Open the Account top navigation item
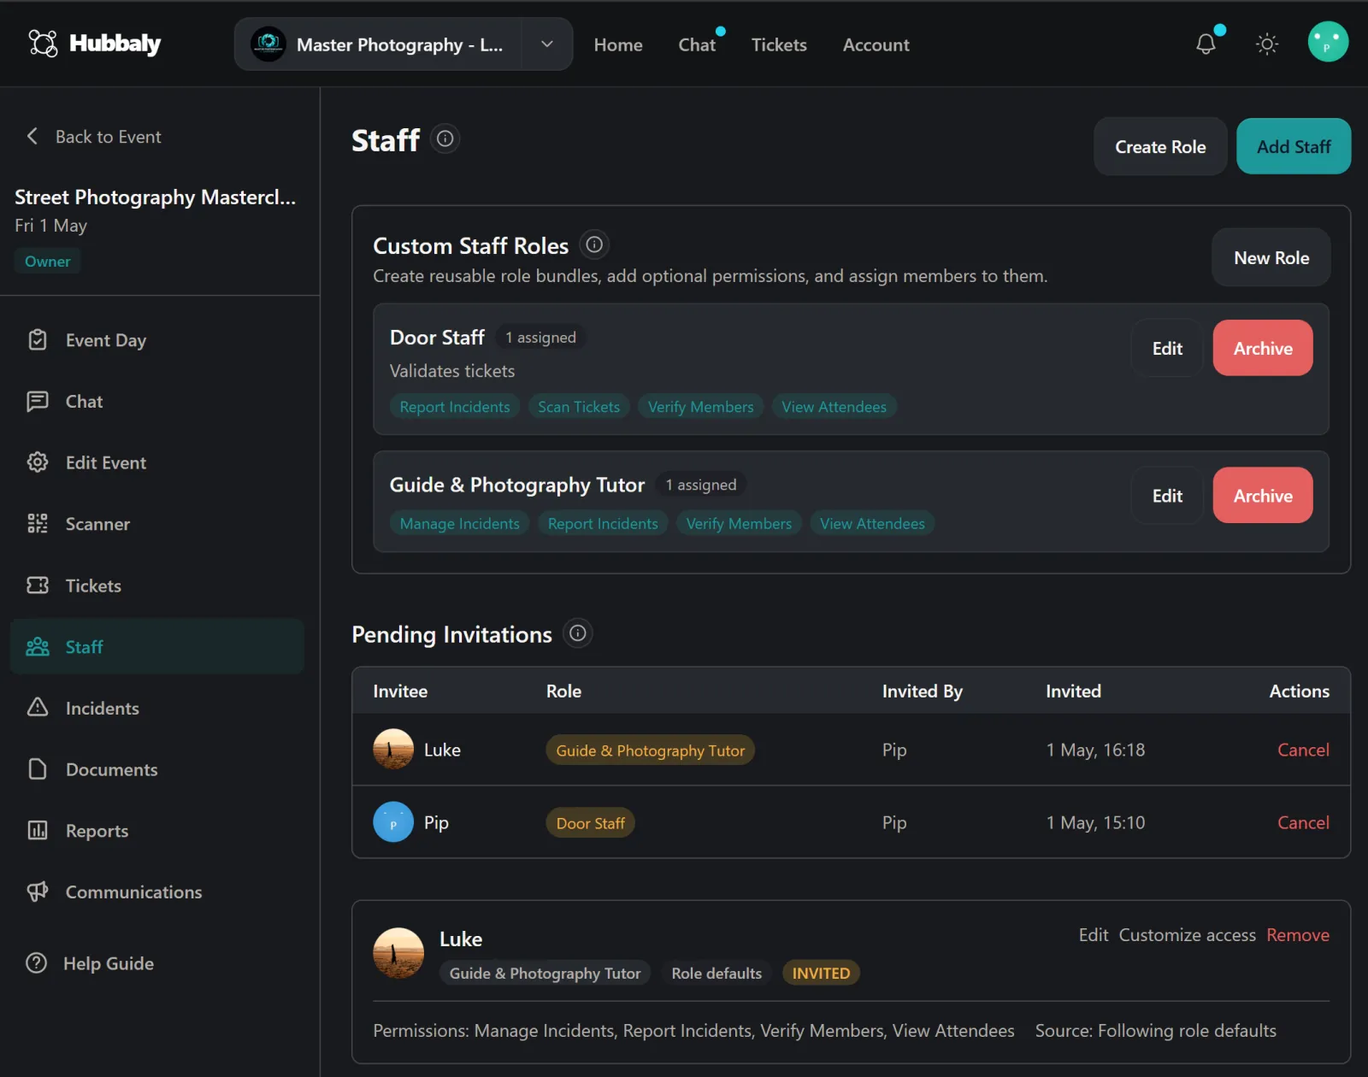The height and width of the screenshot is (1077, 1368). pos(876,44)
